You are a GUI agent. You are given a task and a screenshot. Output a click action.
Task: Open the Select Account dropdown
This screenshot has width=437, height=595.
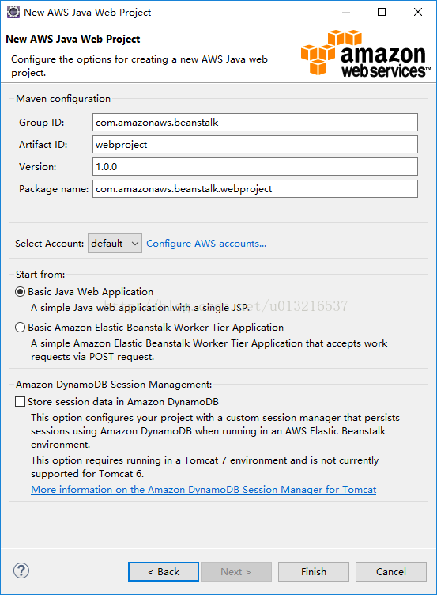(x=115, y=243)
